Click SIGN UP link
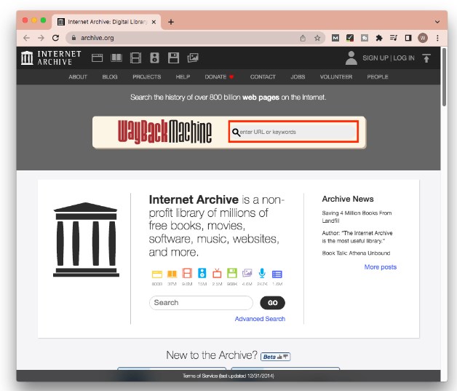The width and height of the screenshot is (457, 391). pos(375,58)
